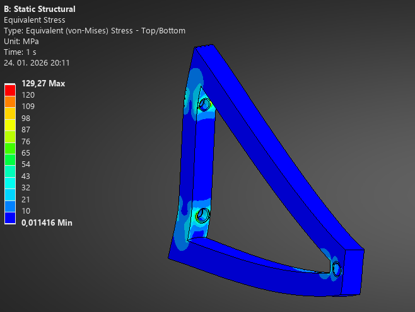Image resolution: width=415 pixels, height=312 pixels.
Task: Click the red band in the stress legend
Action: [11, 89]
